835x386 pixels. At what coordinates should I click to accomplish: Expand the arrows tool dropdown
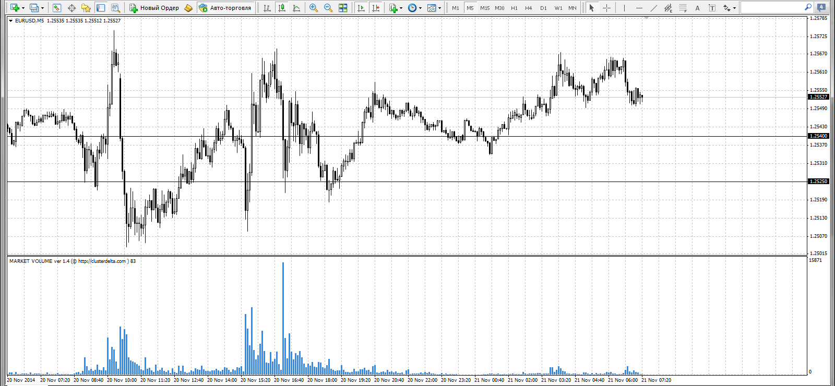click(x=734, y=8)
